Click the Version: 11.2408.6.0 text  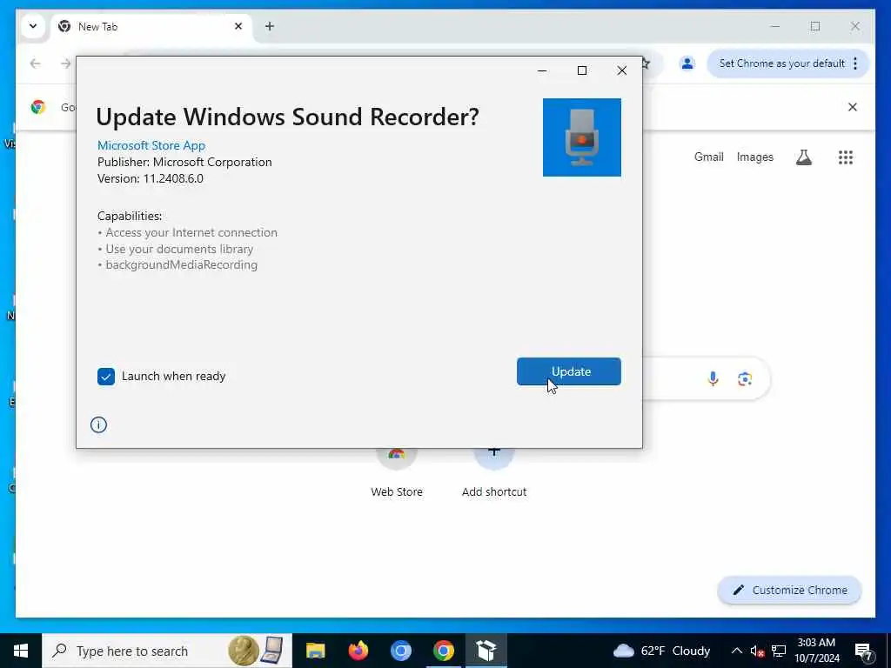tap(150, 178)
